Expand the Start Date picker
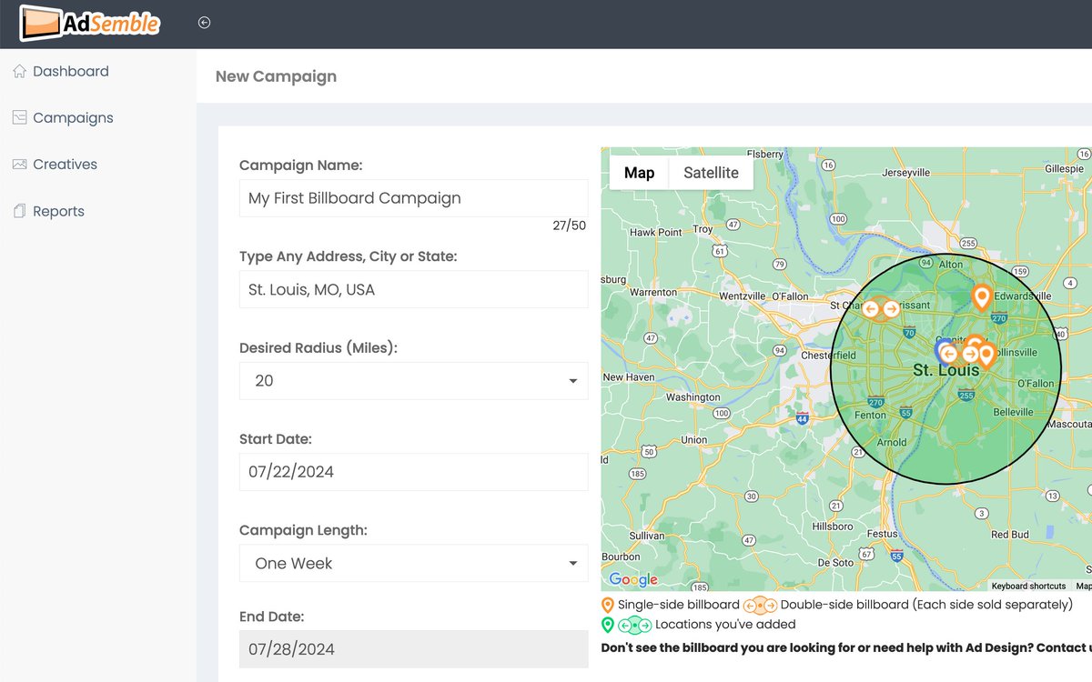The image size is (1092, 682). click(413, 471)
